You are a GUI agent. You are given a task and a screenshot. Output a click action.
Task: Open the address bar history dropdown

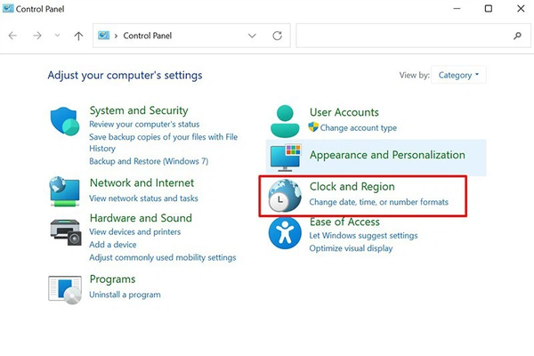click(252, 36)
